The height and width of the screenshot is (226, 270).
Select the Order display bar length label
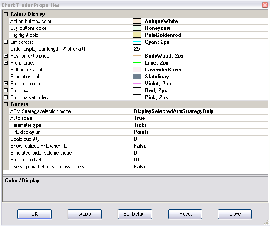point(48,49)
